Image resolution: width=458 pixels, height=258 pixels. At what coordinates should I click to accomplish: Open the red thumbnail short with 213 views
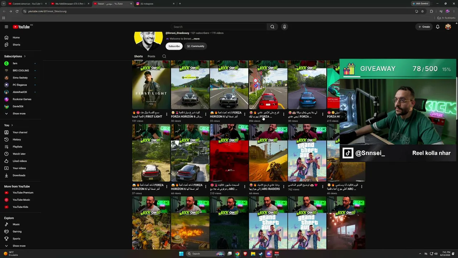[229, 153]
